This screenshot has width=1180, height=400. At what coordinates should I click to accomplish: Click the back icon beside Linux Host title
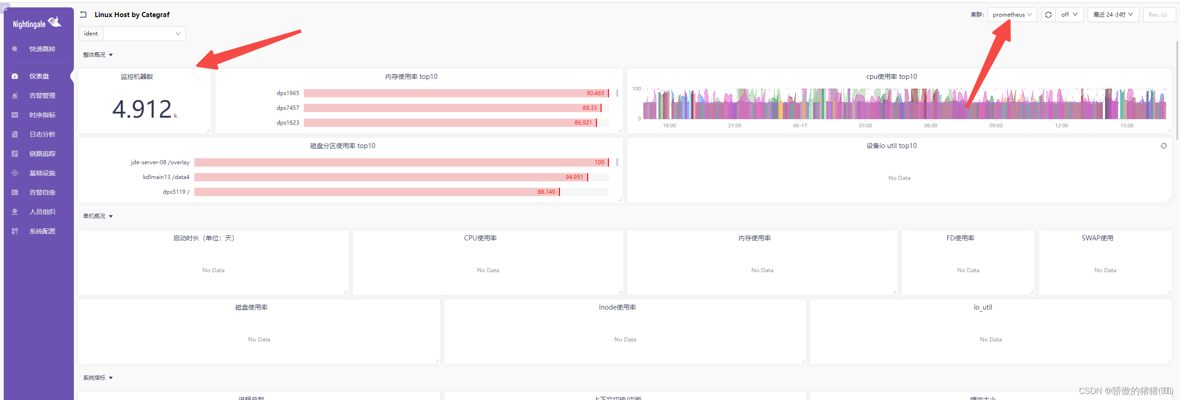[x=83, y=15]
